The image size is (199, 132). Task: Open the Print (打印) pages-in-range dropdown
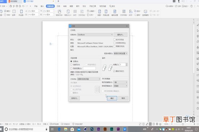[89, 79]
